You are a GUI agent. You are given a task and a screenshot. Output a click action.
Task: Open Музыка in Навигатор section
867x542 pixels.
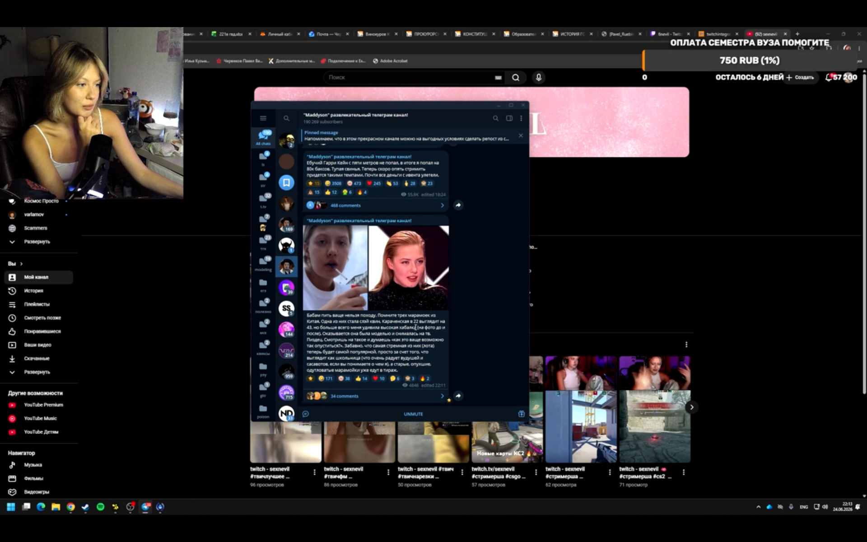click(x=38, y=465)
